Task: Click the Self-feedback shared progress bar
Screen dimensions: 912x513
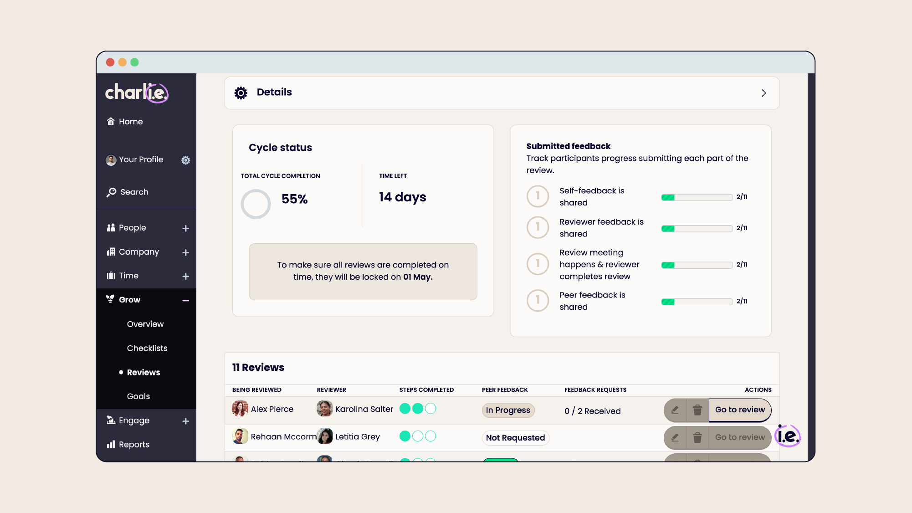Action: click(697, 197)
